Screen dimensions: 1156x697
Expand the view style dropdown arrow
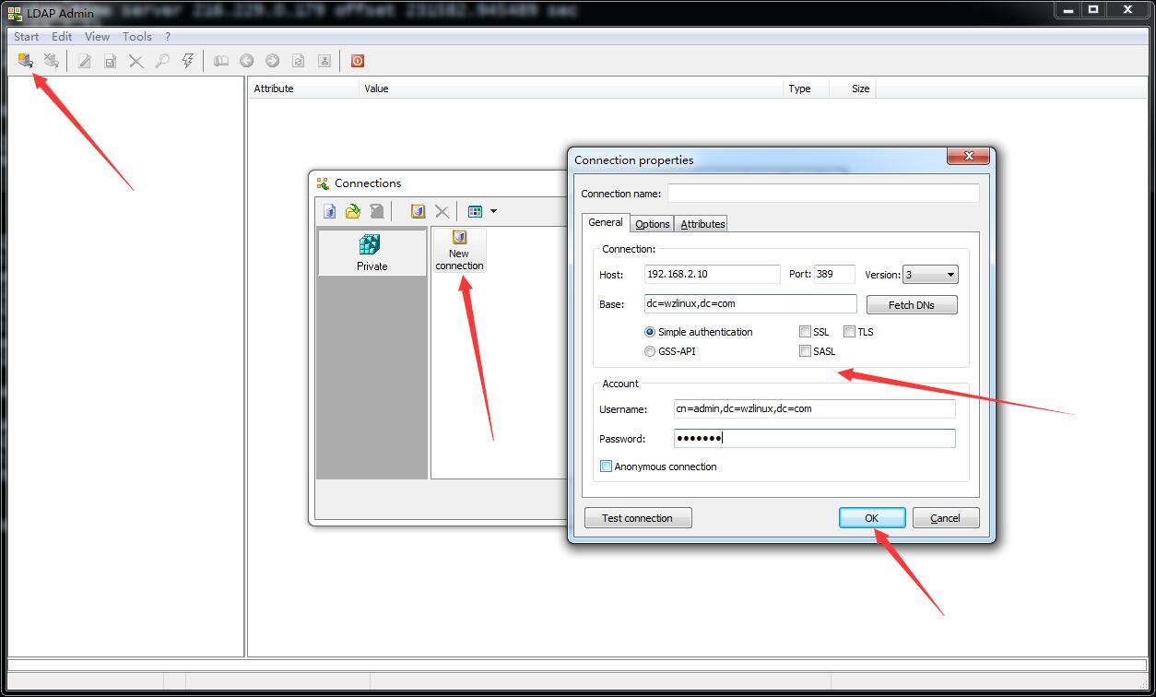pyautogui.click(x=494, y=211)
